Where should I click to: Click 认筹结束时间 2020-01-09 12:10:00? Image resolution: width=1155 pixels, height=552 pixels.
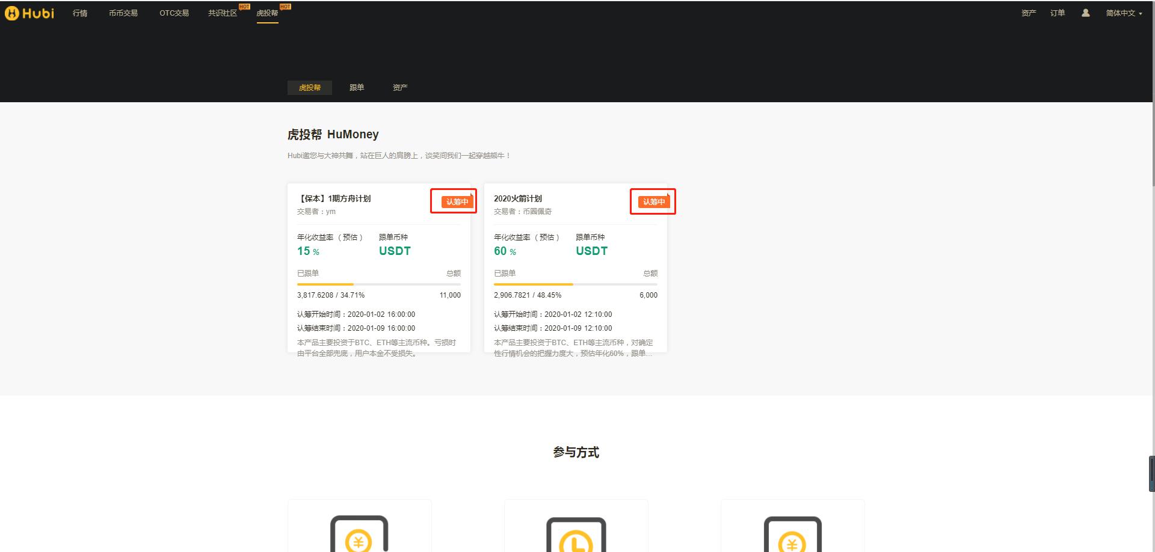click(553, 328)
